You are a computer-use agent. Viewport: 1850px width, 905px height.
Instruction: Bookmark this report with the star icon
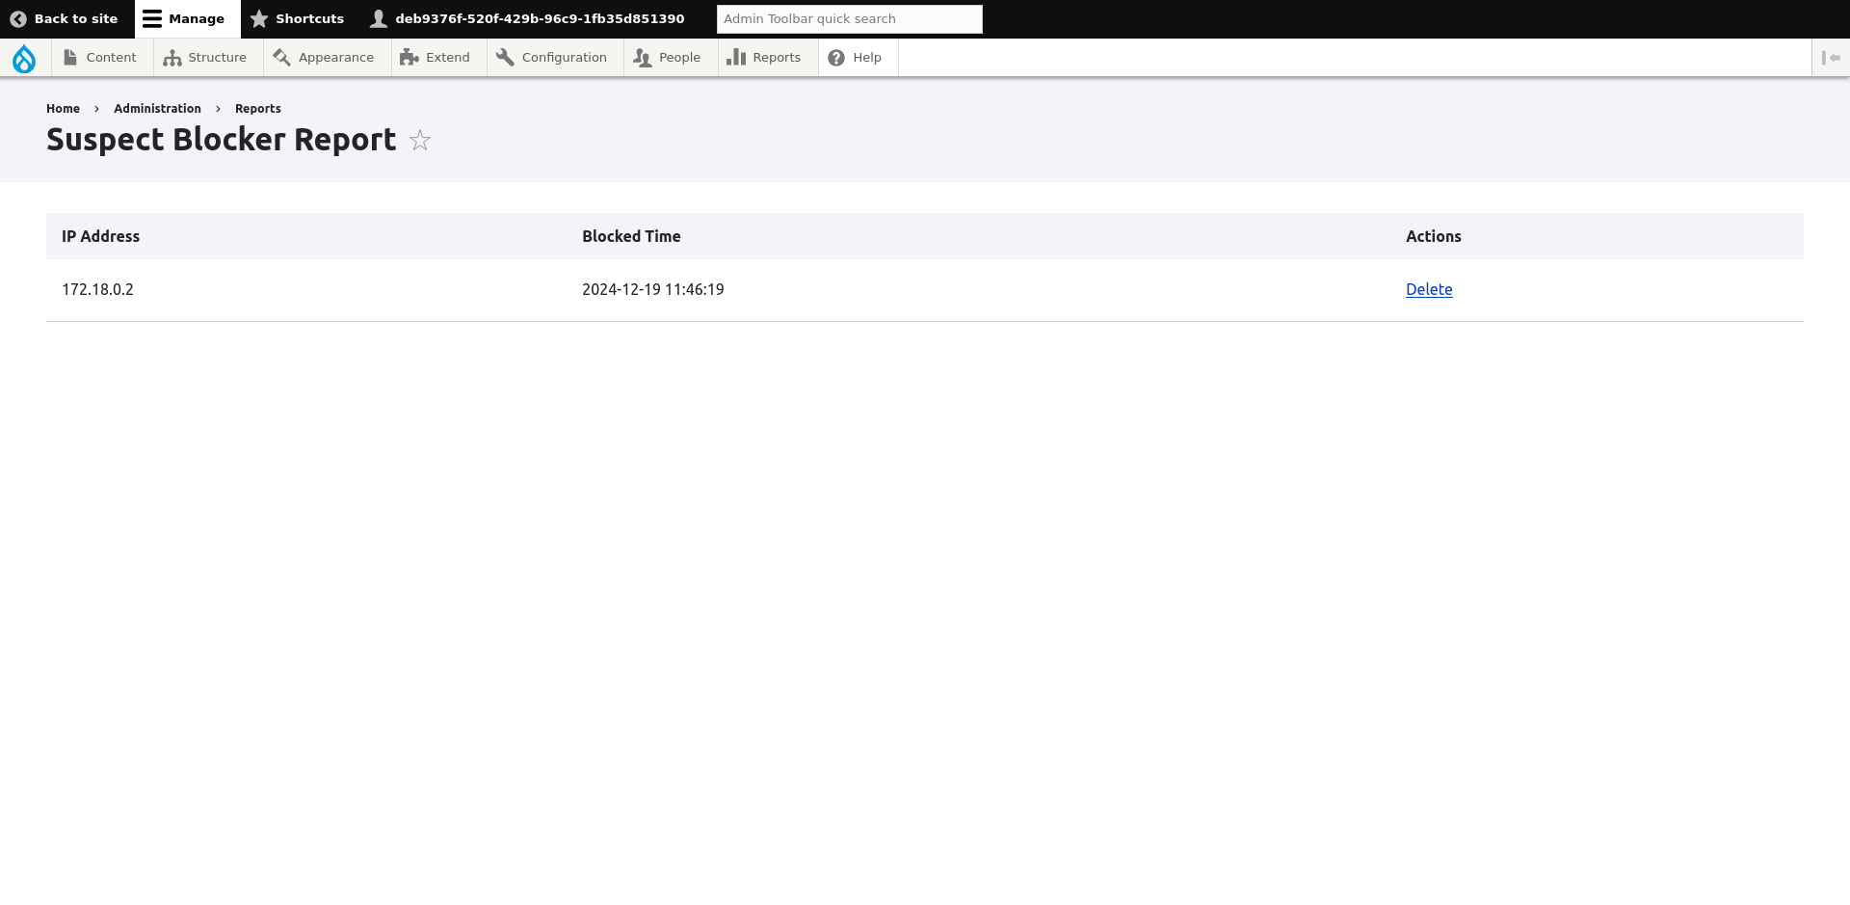click(419, 141)
